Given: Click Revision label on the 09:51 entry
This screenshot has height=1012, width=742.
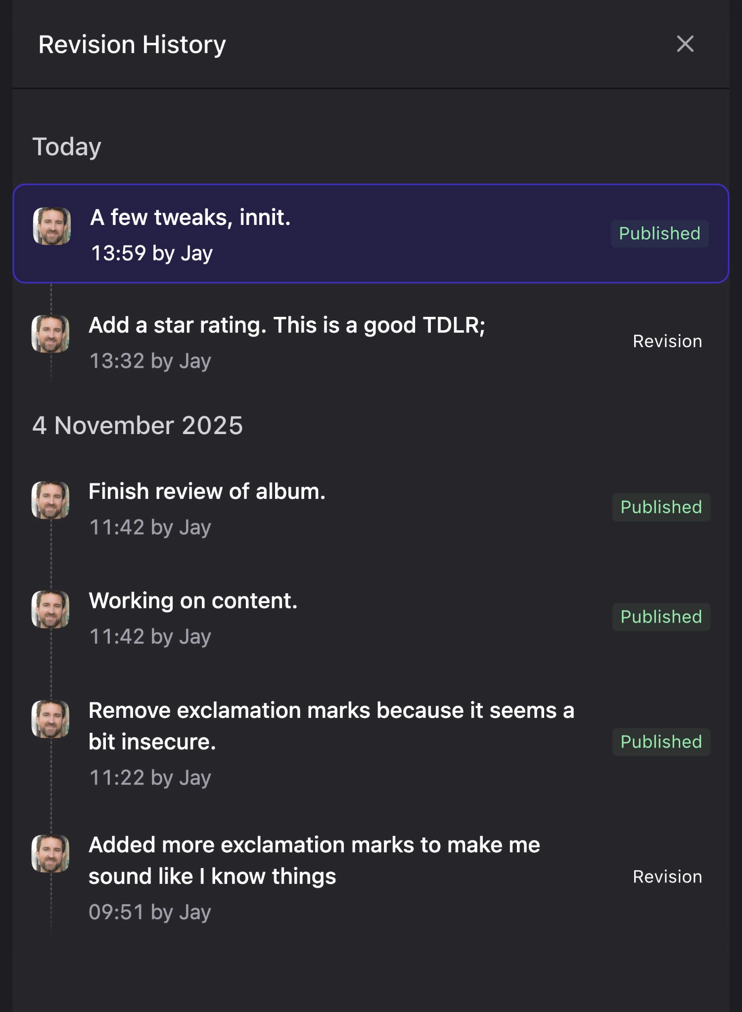Looking at the screenshot, I should tap(667, 877).
